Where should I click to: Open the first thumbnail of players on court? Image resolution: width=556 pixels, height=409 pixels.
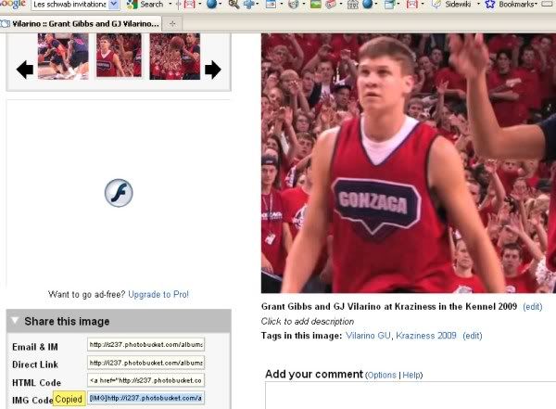pyautogui.click(x=63, y=56)
